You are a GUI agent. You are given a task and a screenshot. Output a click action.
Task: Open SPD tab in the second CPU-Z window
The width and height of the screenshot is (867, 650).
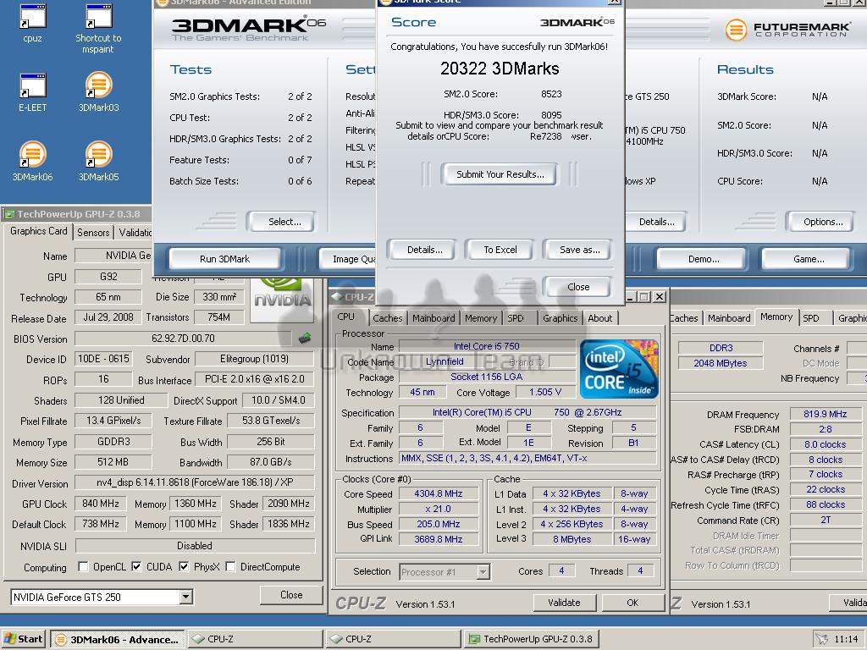click(x=811, y=318)
